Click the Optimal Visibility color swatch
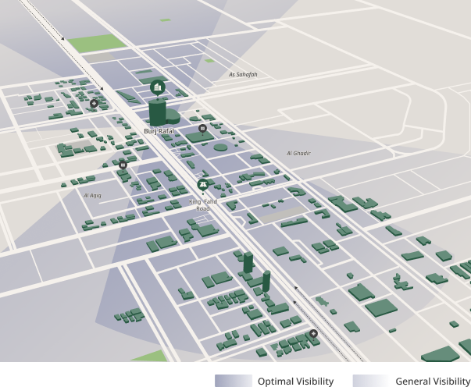 [x=234, y=381]
